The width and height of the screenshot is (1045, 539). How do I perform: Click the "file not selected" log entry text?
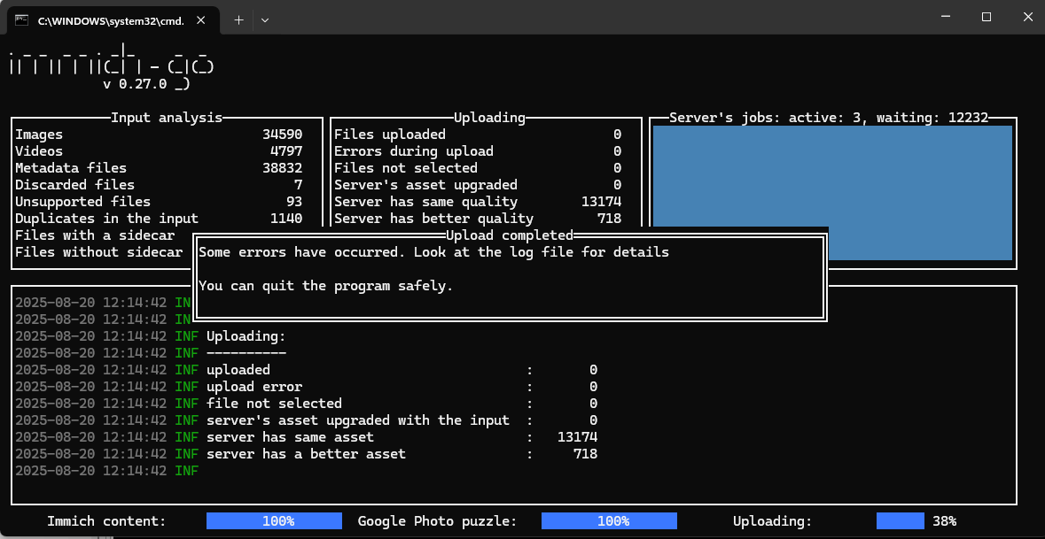tap(274, 404)
